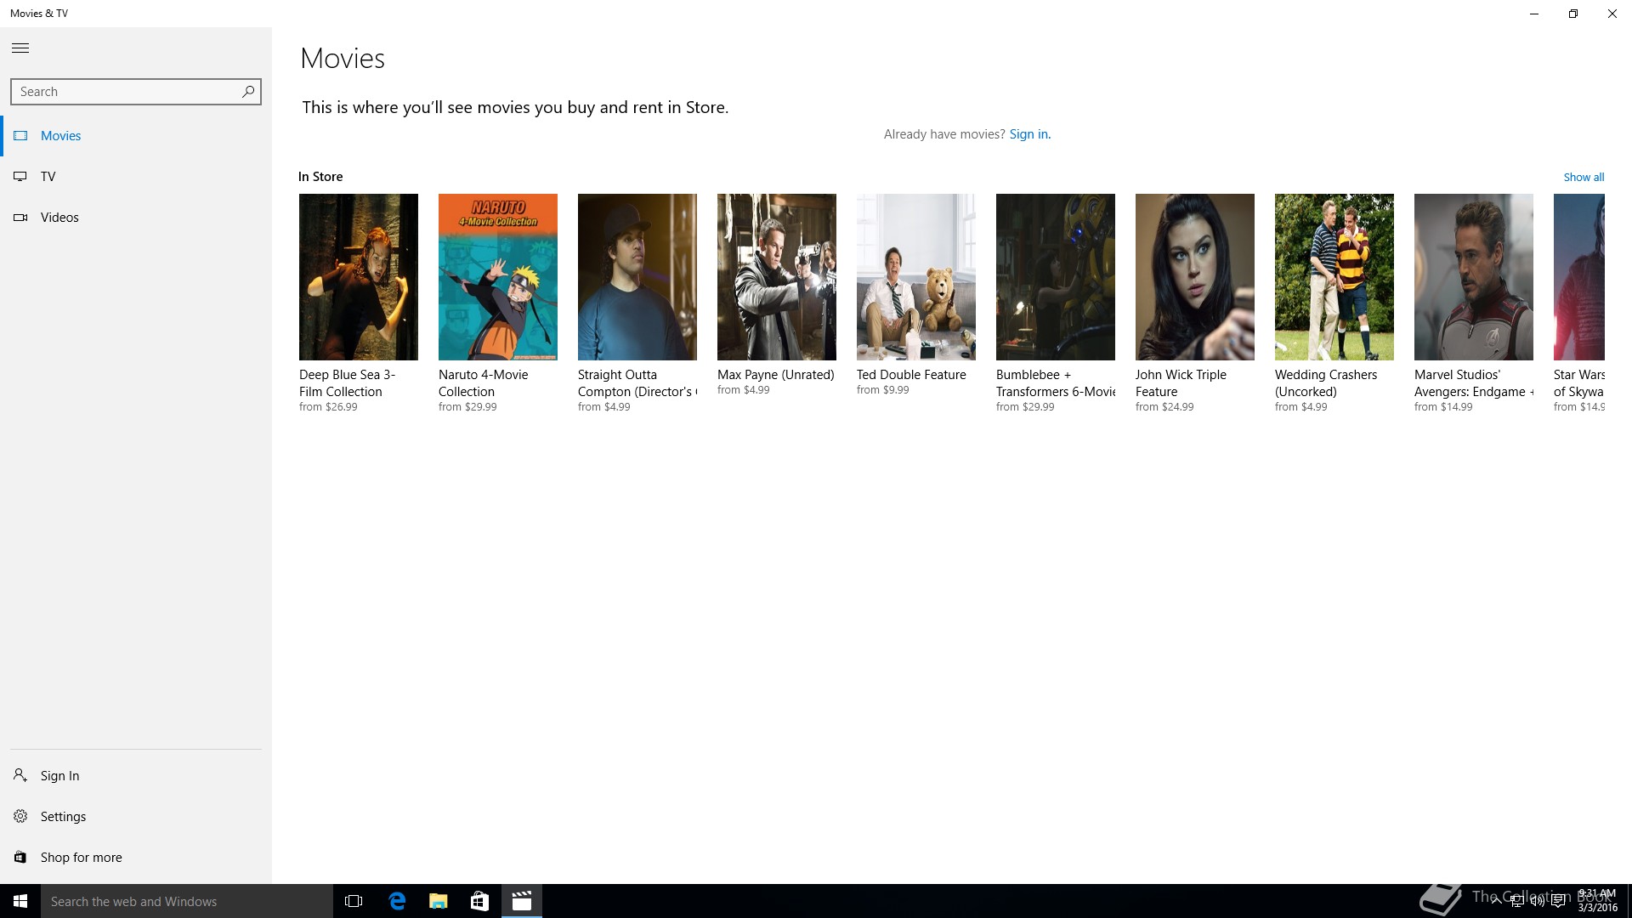
Task: Click the from $14.99 price under Avengers
Action: click(1443, 407)
